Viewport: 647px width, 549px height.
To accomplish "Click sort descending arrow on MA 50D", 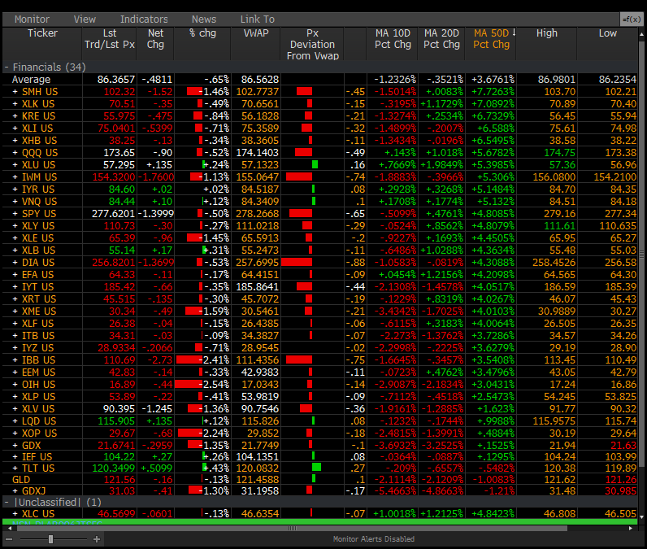I will pos(514,33).
